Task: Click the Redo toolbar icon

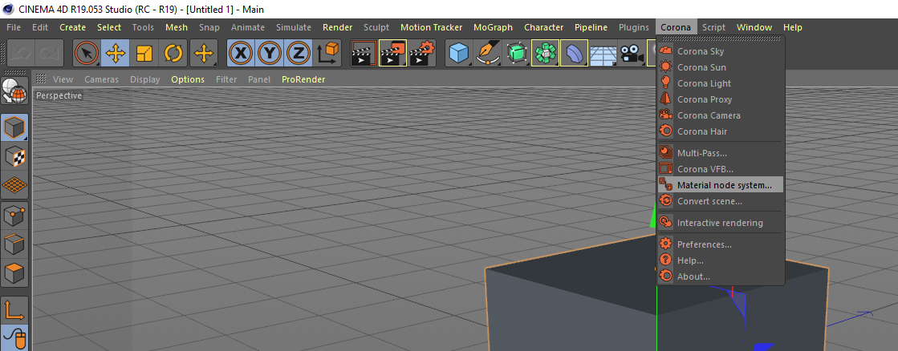Action: click(x=49, y=54)
